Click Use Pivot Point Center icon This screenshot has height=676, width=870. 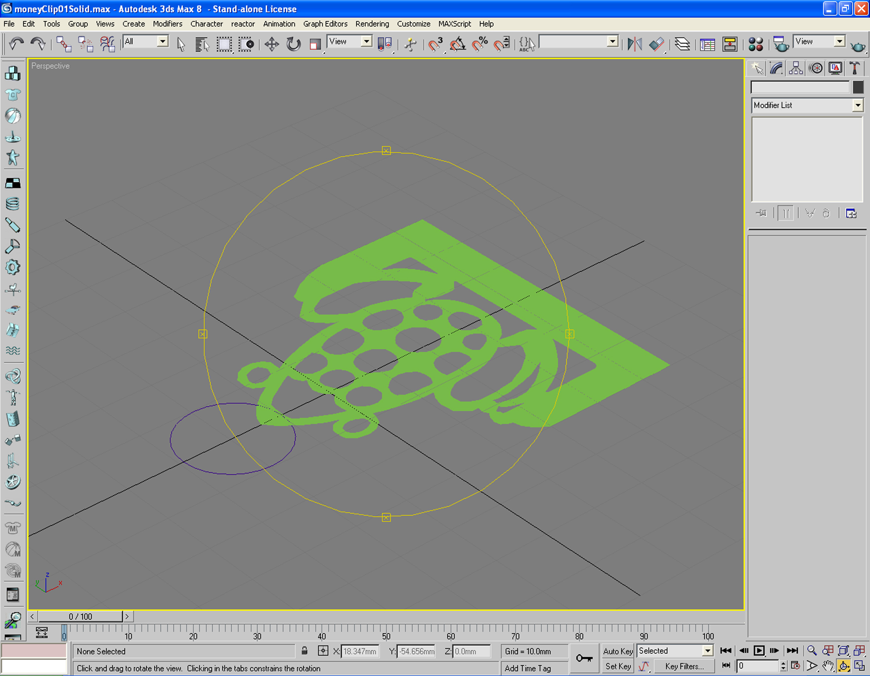[x=385, y=44]
